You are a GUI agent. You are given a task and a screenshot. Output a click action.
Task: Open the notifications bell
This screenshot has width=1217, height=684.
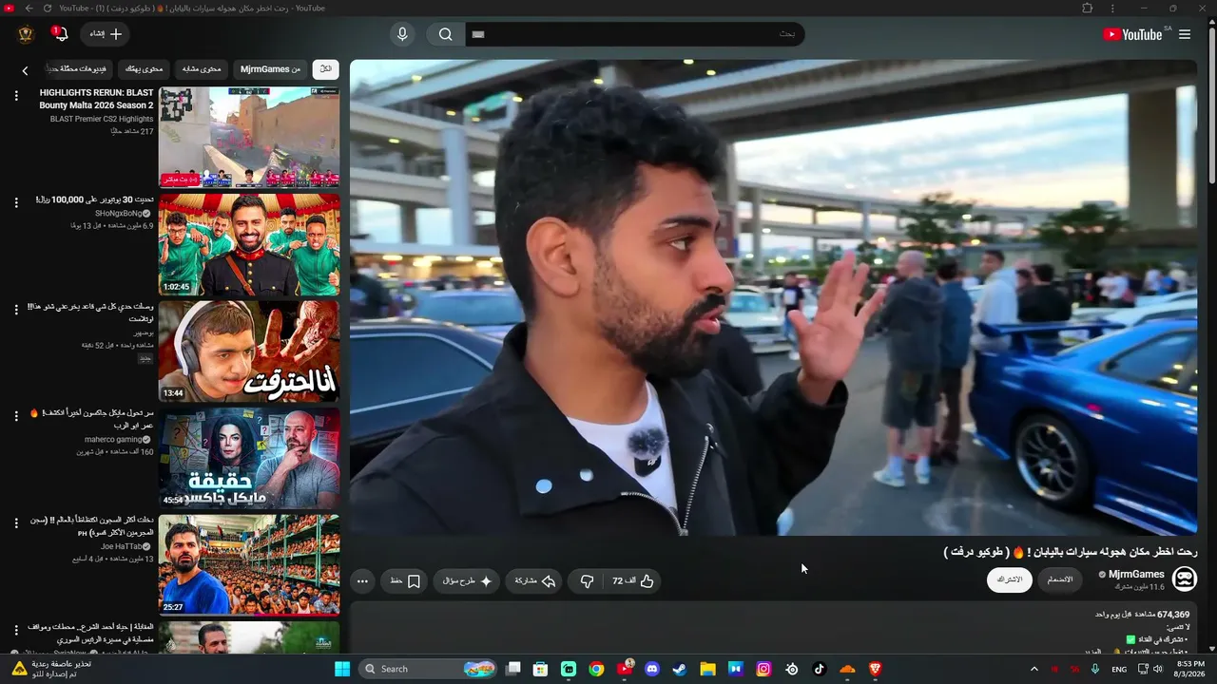pyautogui.click(x=61, y=34)
